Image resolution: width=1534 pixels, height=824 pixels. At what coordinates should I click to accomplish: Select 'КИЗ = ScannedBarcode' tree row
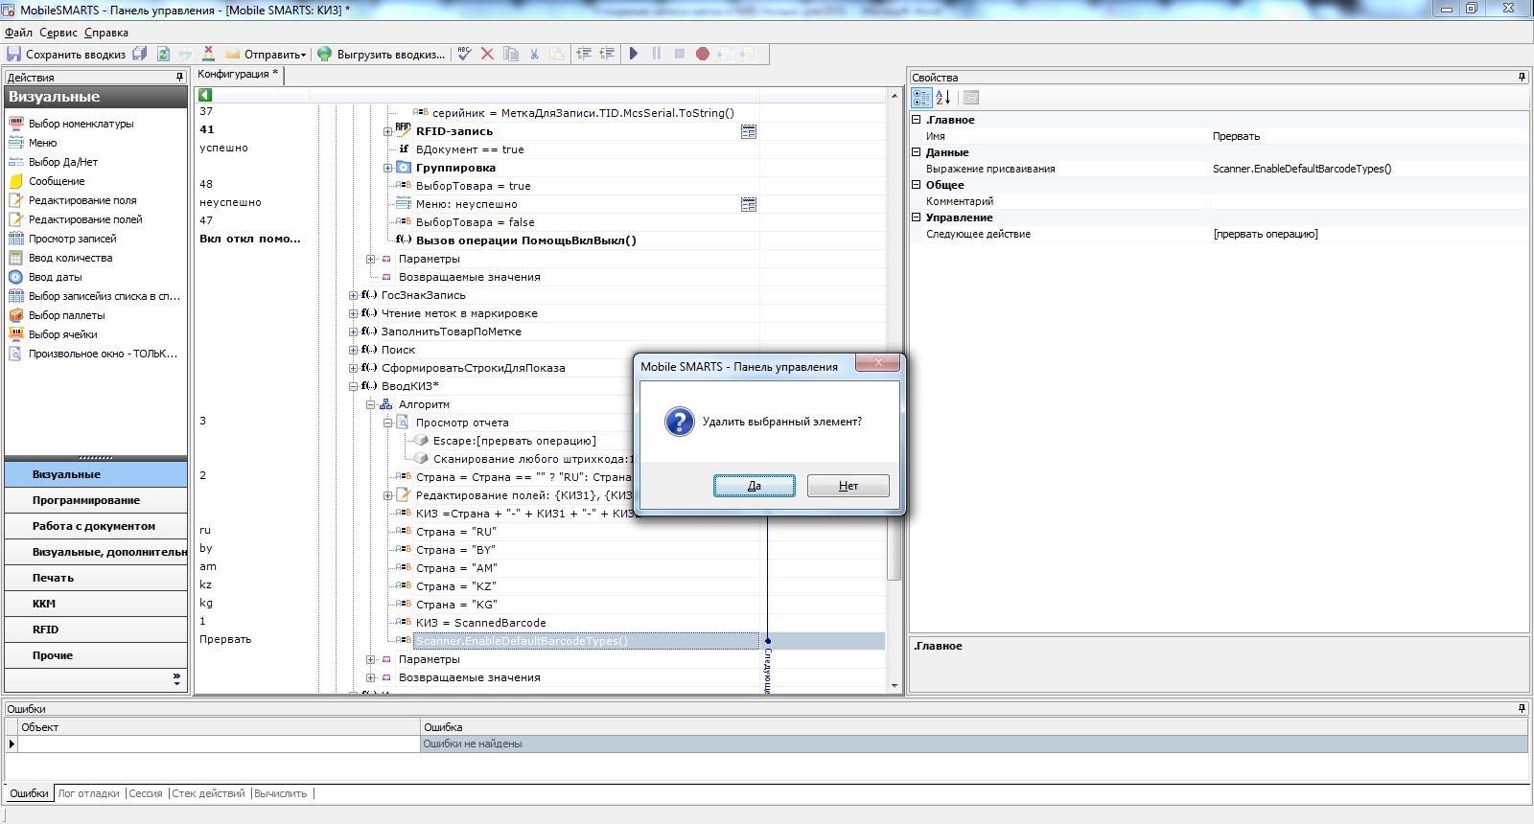click(481, 623)
